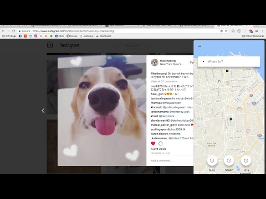Open the 'iOS Blogs' bookmarks folder
The width and height of the screenshot is (266, 199).
9,36
